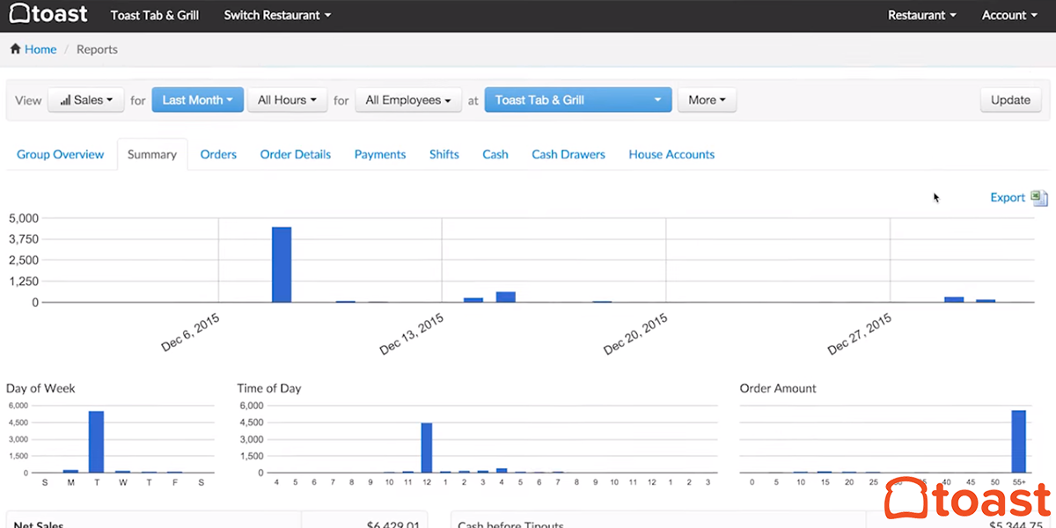This screenshot has height=528, width=1056.
Task: Open the Switch Restaurant menu
Action: click(x=277, y=15)
